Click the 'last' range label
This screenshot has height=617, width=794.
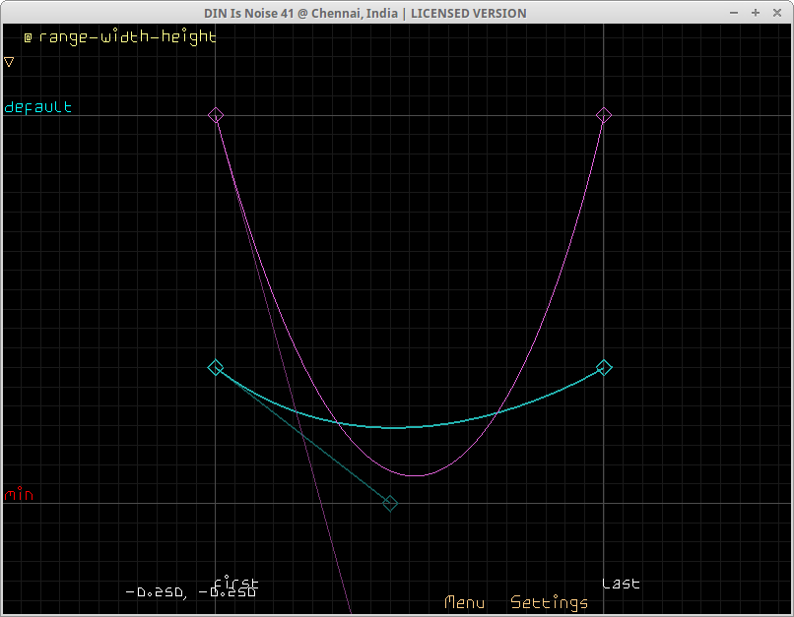coord(621,584)
